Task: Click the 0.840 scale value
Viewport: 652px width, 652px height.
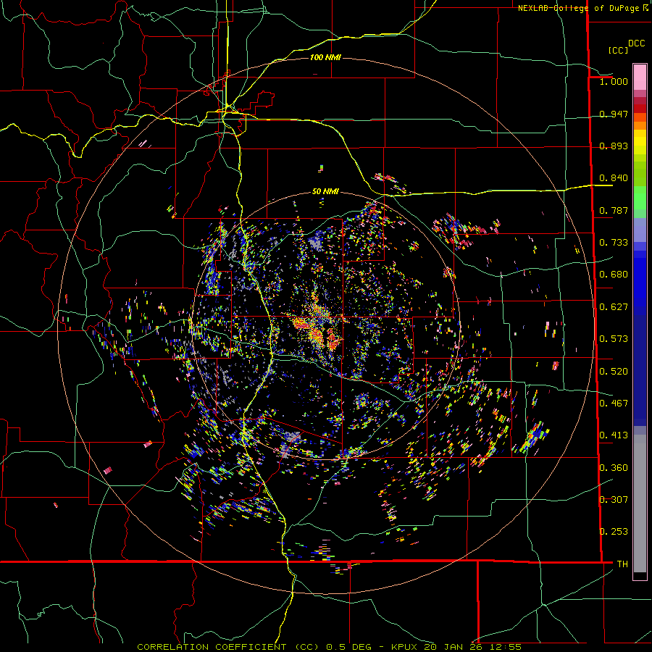Action: click(614, 178)
